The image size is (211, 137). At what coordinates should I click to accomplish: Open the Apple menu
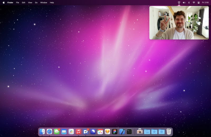pos(4,3)
